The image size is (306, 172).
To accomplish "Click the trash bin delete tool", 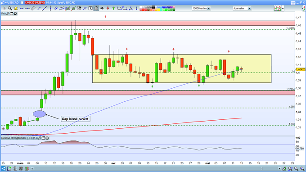I will pos(96,9).
